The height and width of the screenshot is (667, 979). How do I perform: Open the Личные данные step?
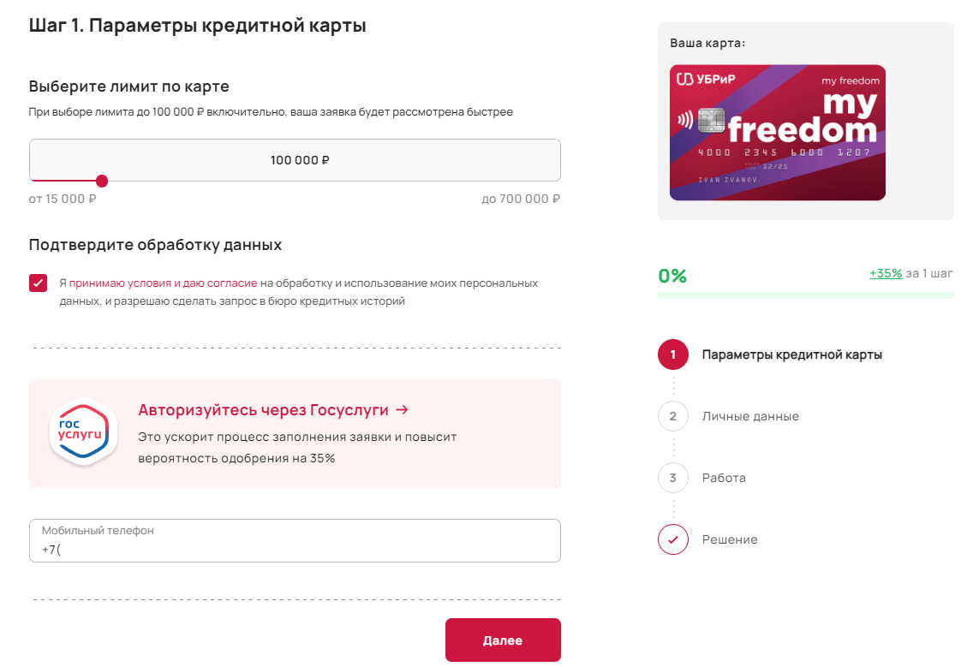(750, 416)
